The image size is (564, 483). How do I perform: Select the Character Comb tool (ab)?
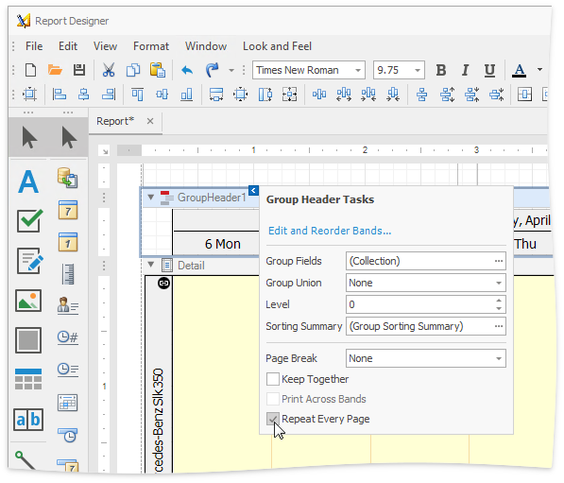tap(28, 420)
